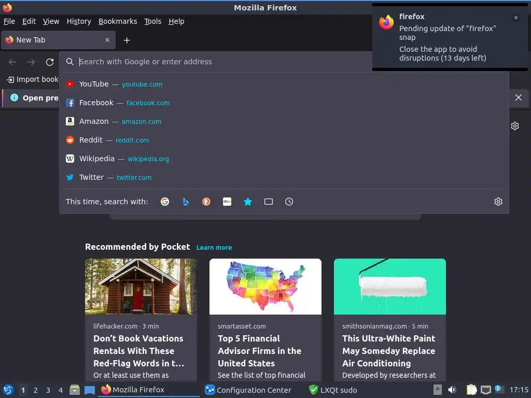
Task: Switch to virtual desktop 1
Action: [23, 390]
